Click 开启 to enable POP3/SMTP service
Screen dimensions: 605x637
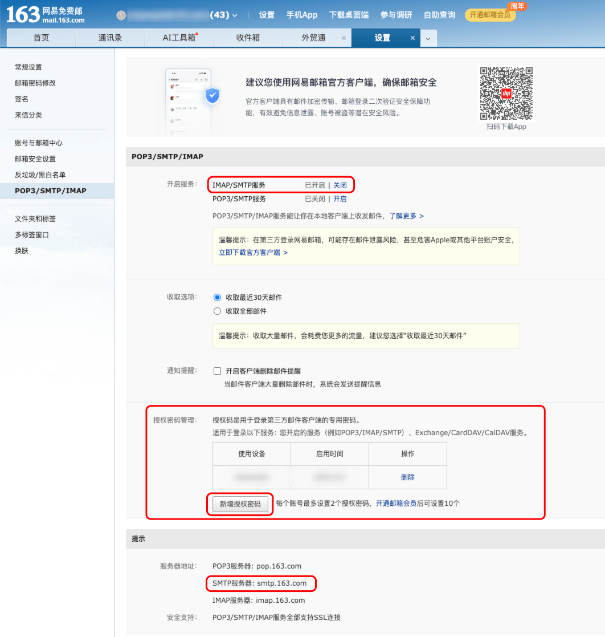pyautogui.click(x=340, y=199)
